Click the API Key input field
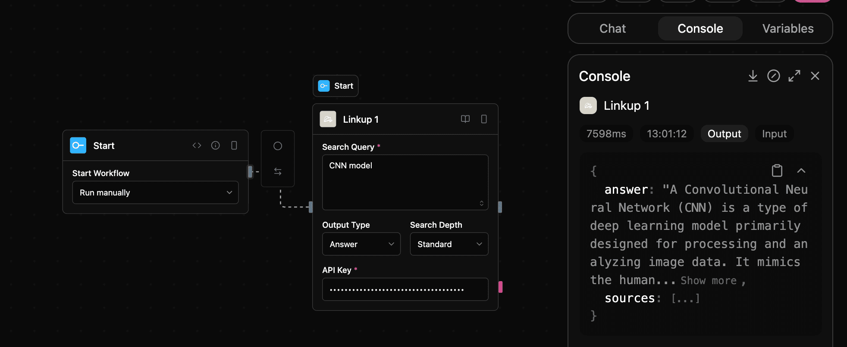This screenshot has height=347, width=847. click(405, 289)
